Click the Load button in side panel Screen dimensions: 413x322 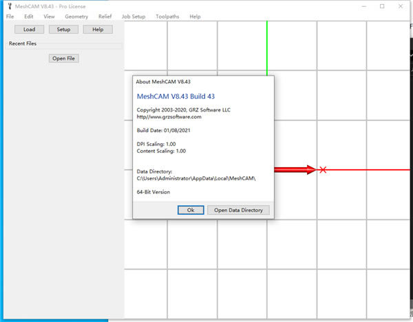29,29
